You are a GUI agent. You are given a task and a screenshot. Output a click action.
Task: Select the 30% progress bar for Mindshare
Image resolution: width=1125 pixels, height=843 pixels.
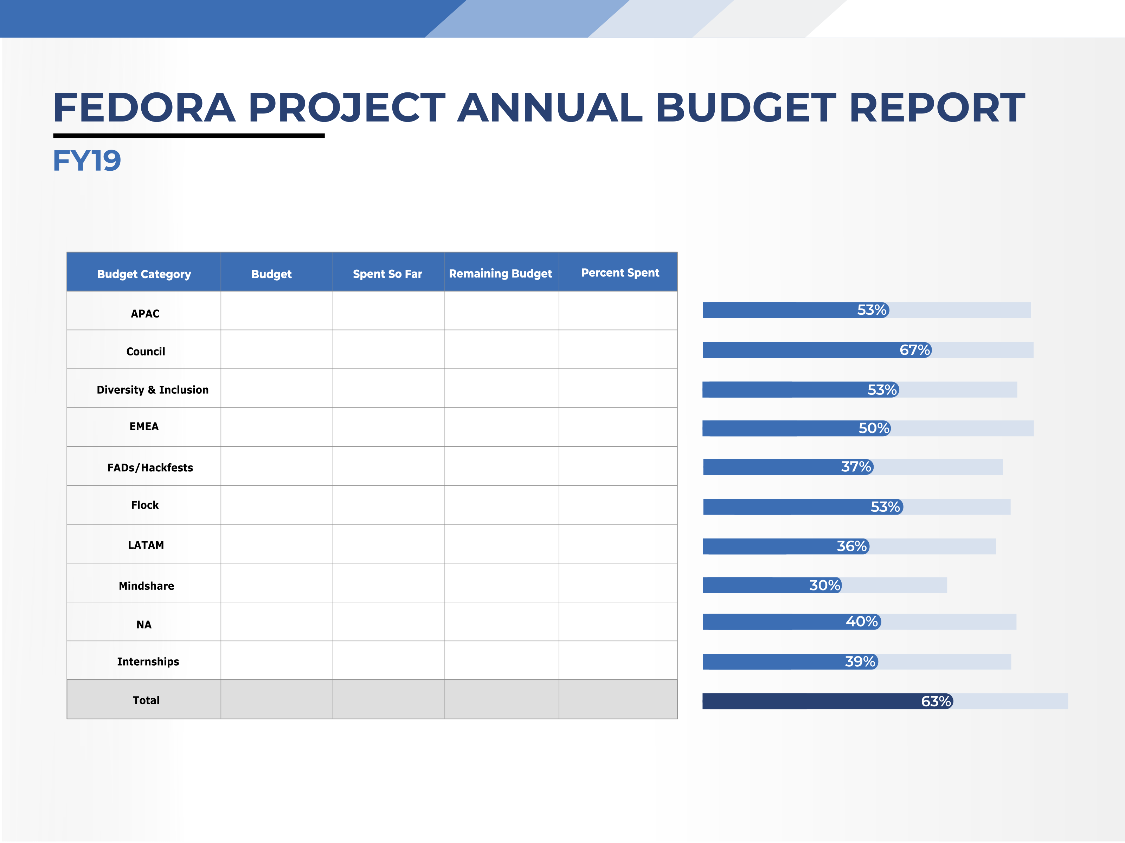click(x=825, y=586)
